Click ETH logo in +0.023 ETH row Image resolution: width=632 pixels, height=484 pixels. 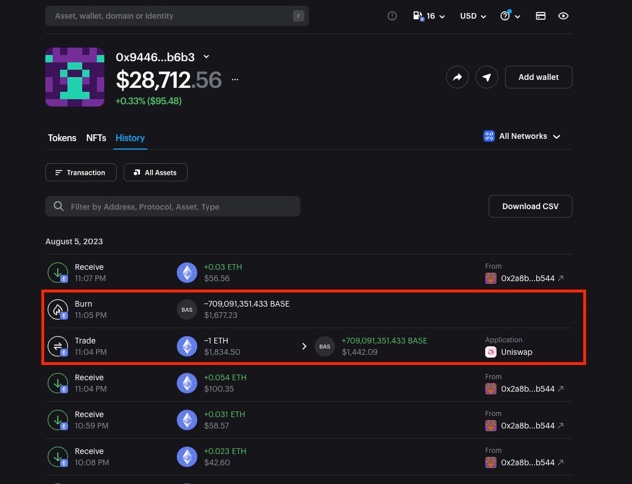[x=187, y=457]
